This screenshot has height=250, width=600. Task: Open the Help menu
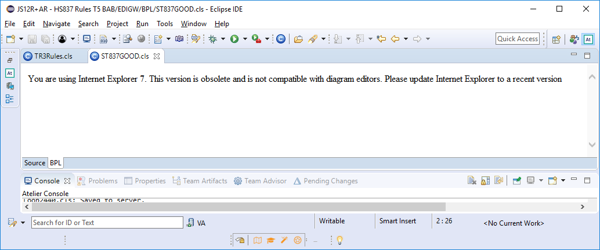click(222, 24)
